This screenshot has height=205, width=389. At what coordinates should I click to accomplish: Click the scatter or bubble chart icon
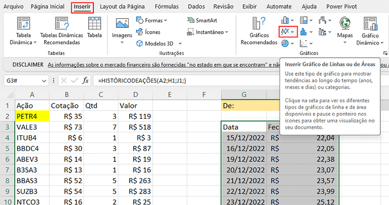(x=303, y=44)
